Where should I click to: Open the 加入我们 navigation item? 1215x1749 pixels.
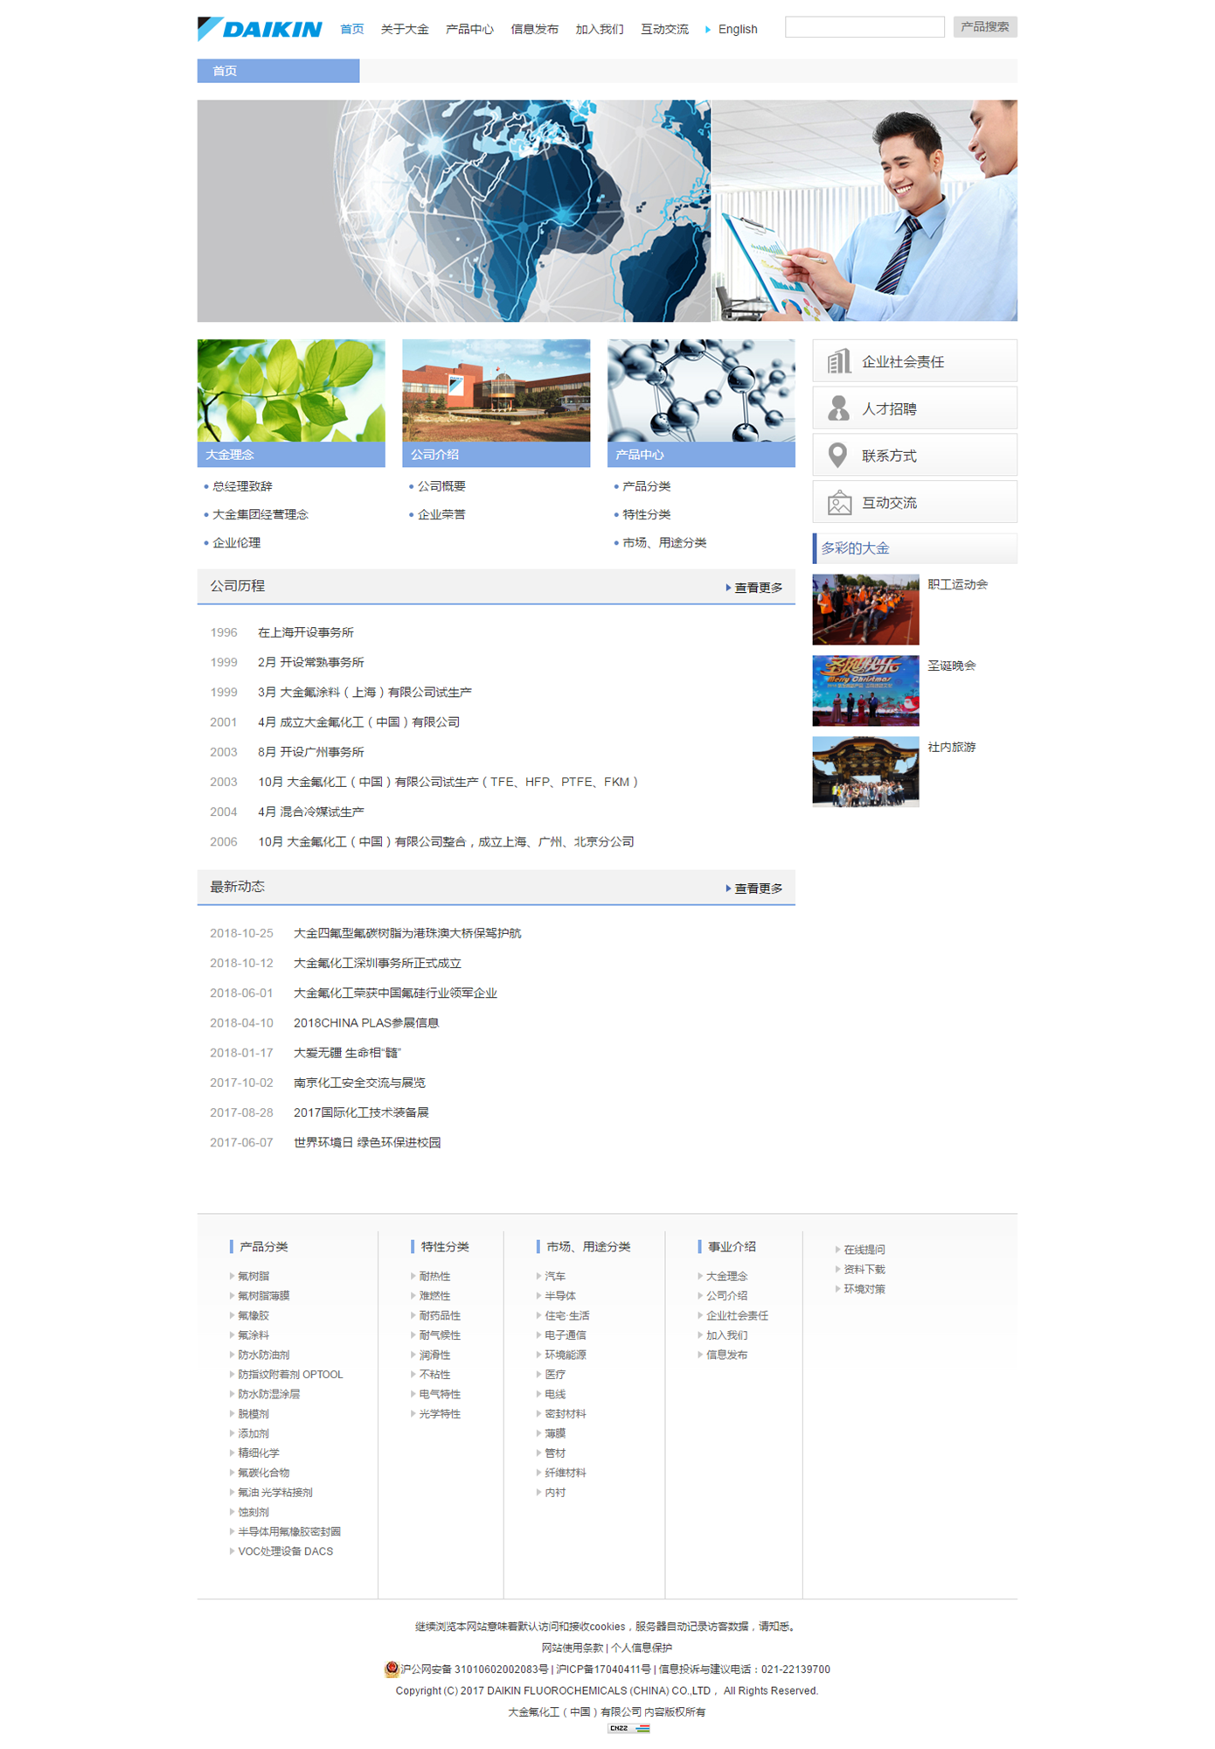(600, 30)
